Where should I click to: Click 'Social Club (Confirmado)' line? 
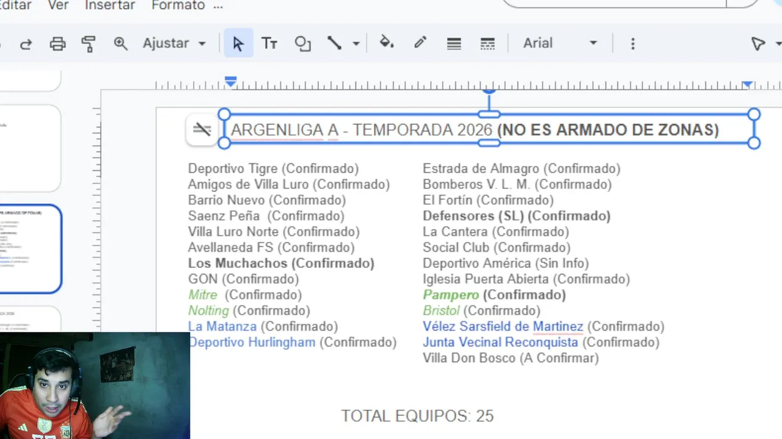tap(497, 247)
